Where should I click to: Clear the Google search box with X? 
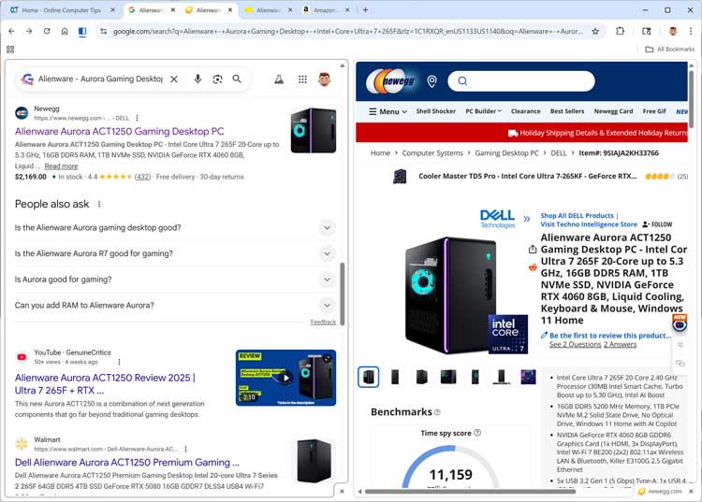[174, 79]
